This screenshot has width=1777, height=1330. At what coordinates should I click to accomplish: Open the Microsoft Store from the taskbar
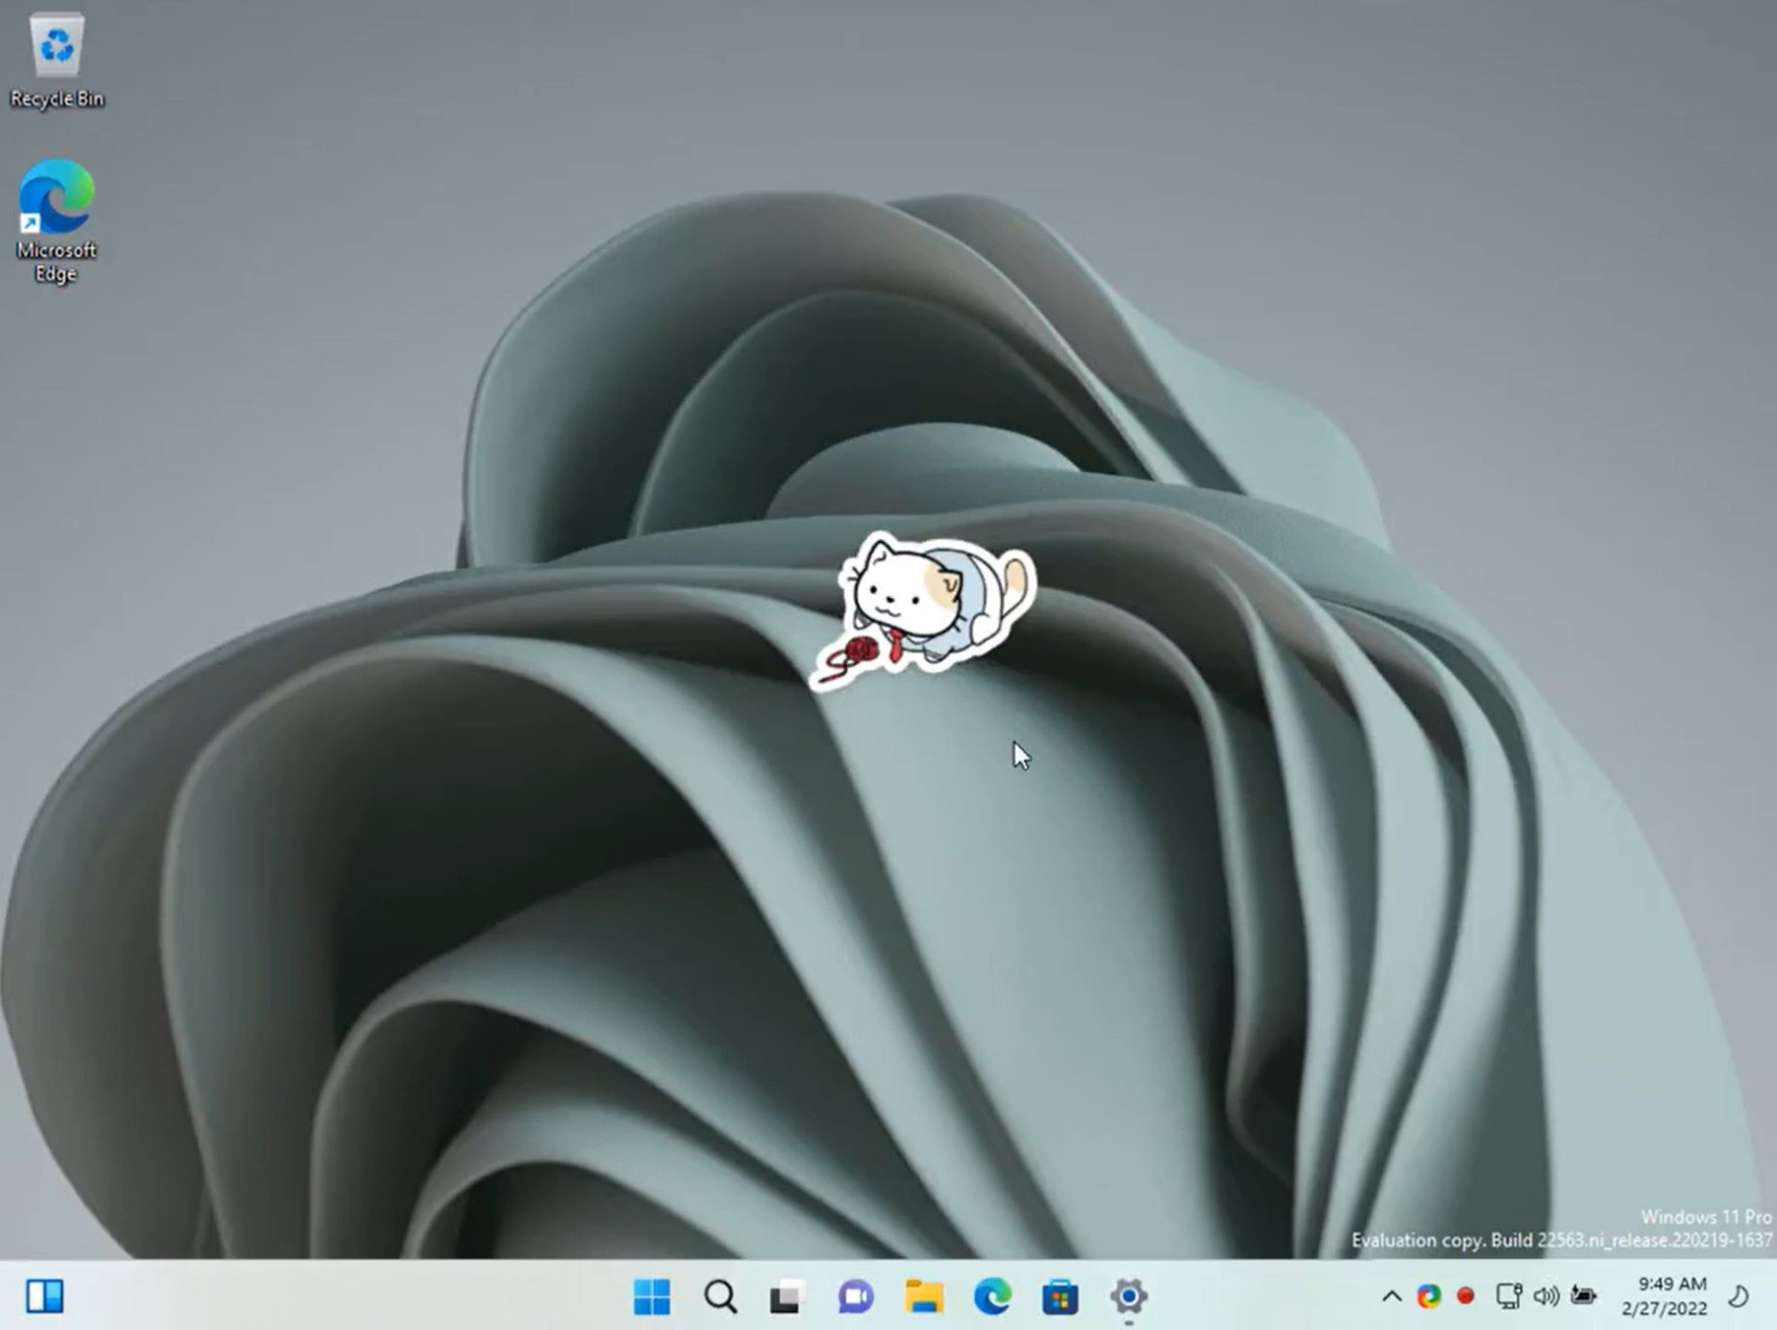[x=1060, y=1297]
